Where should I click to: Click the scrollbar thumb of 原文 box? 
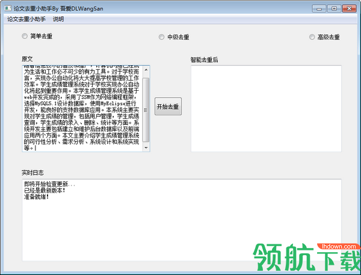146,110
